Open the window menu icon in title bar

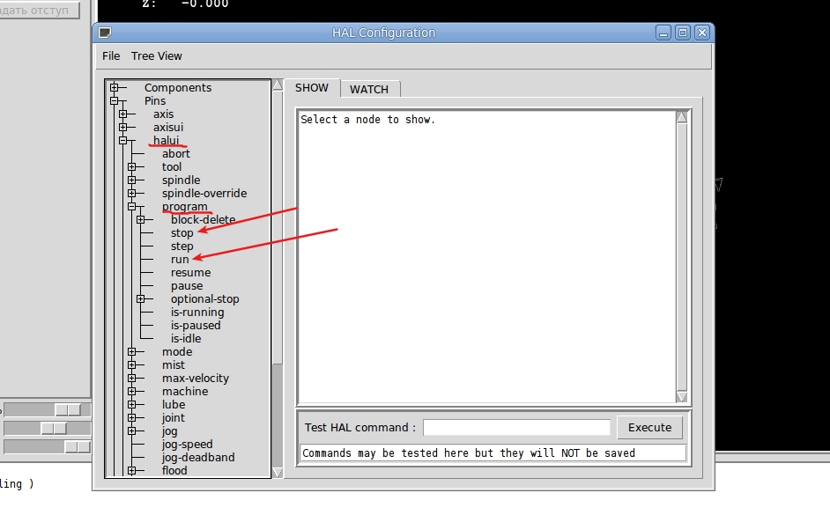click(105, 33)
